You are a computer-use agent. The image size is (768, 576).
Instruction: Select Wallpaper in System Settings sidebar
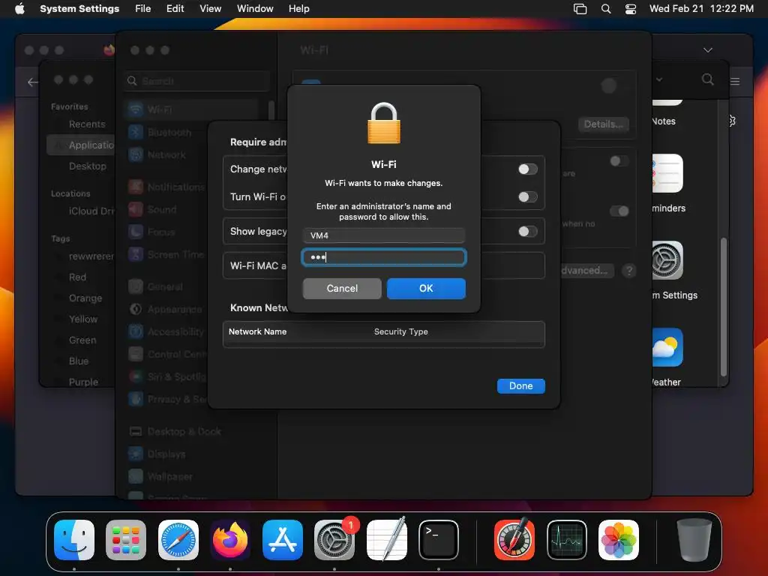tap(169, 476)
